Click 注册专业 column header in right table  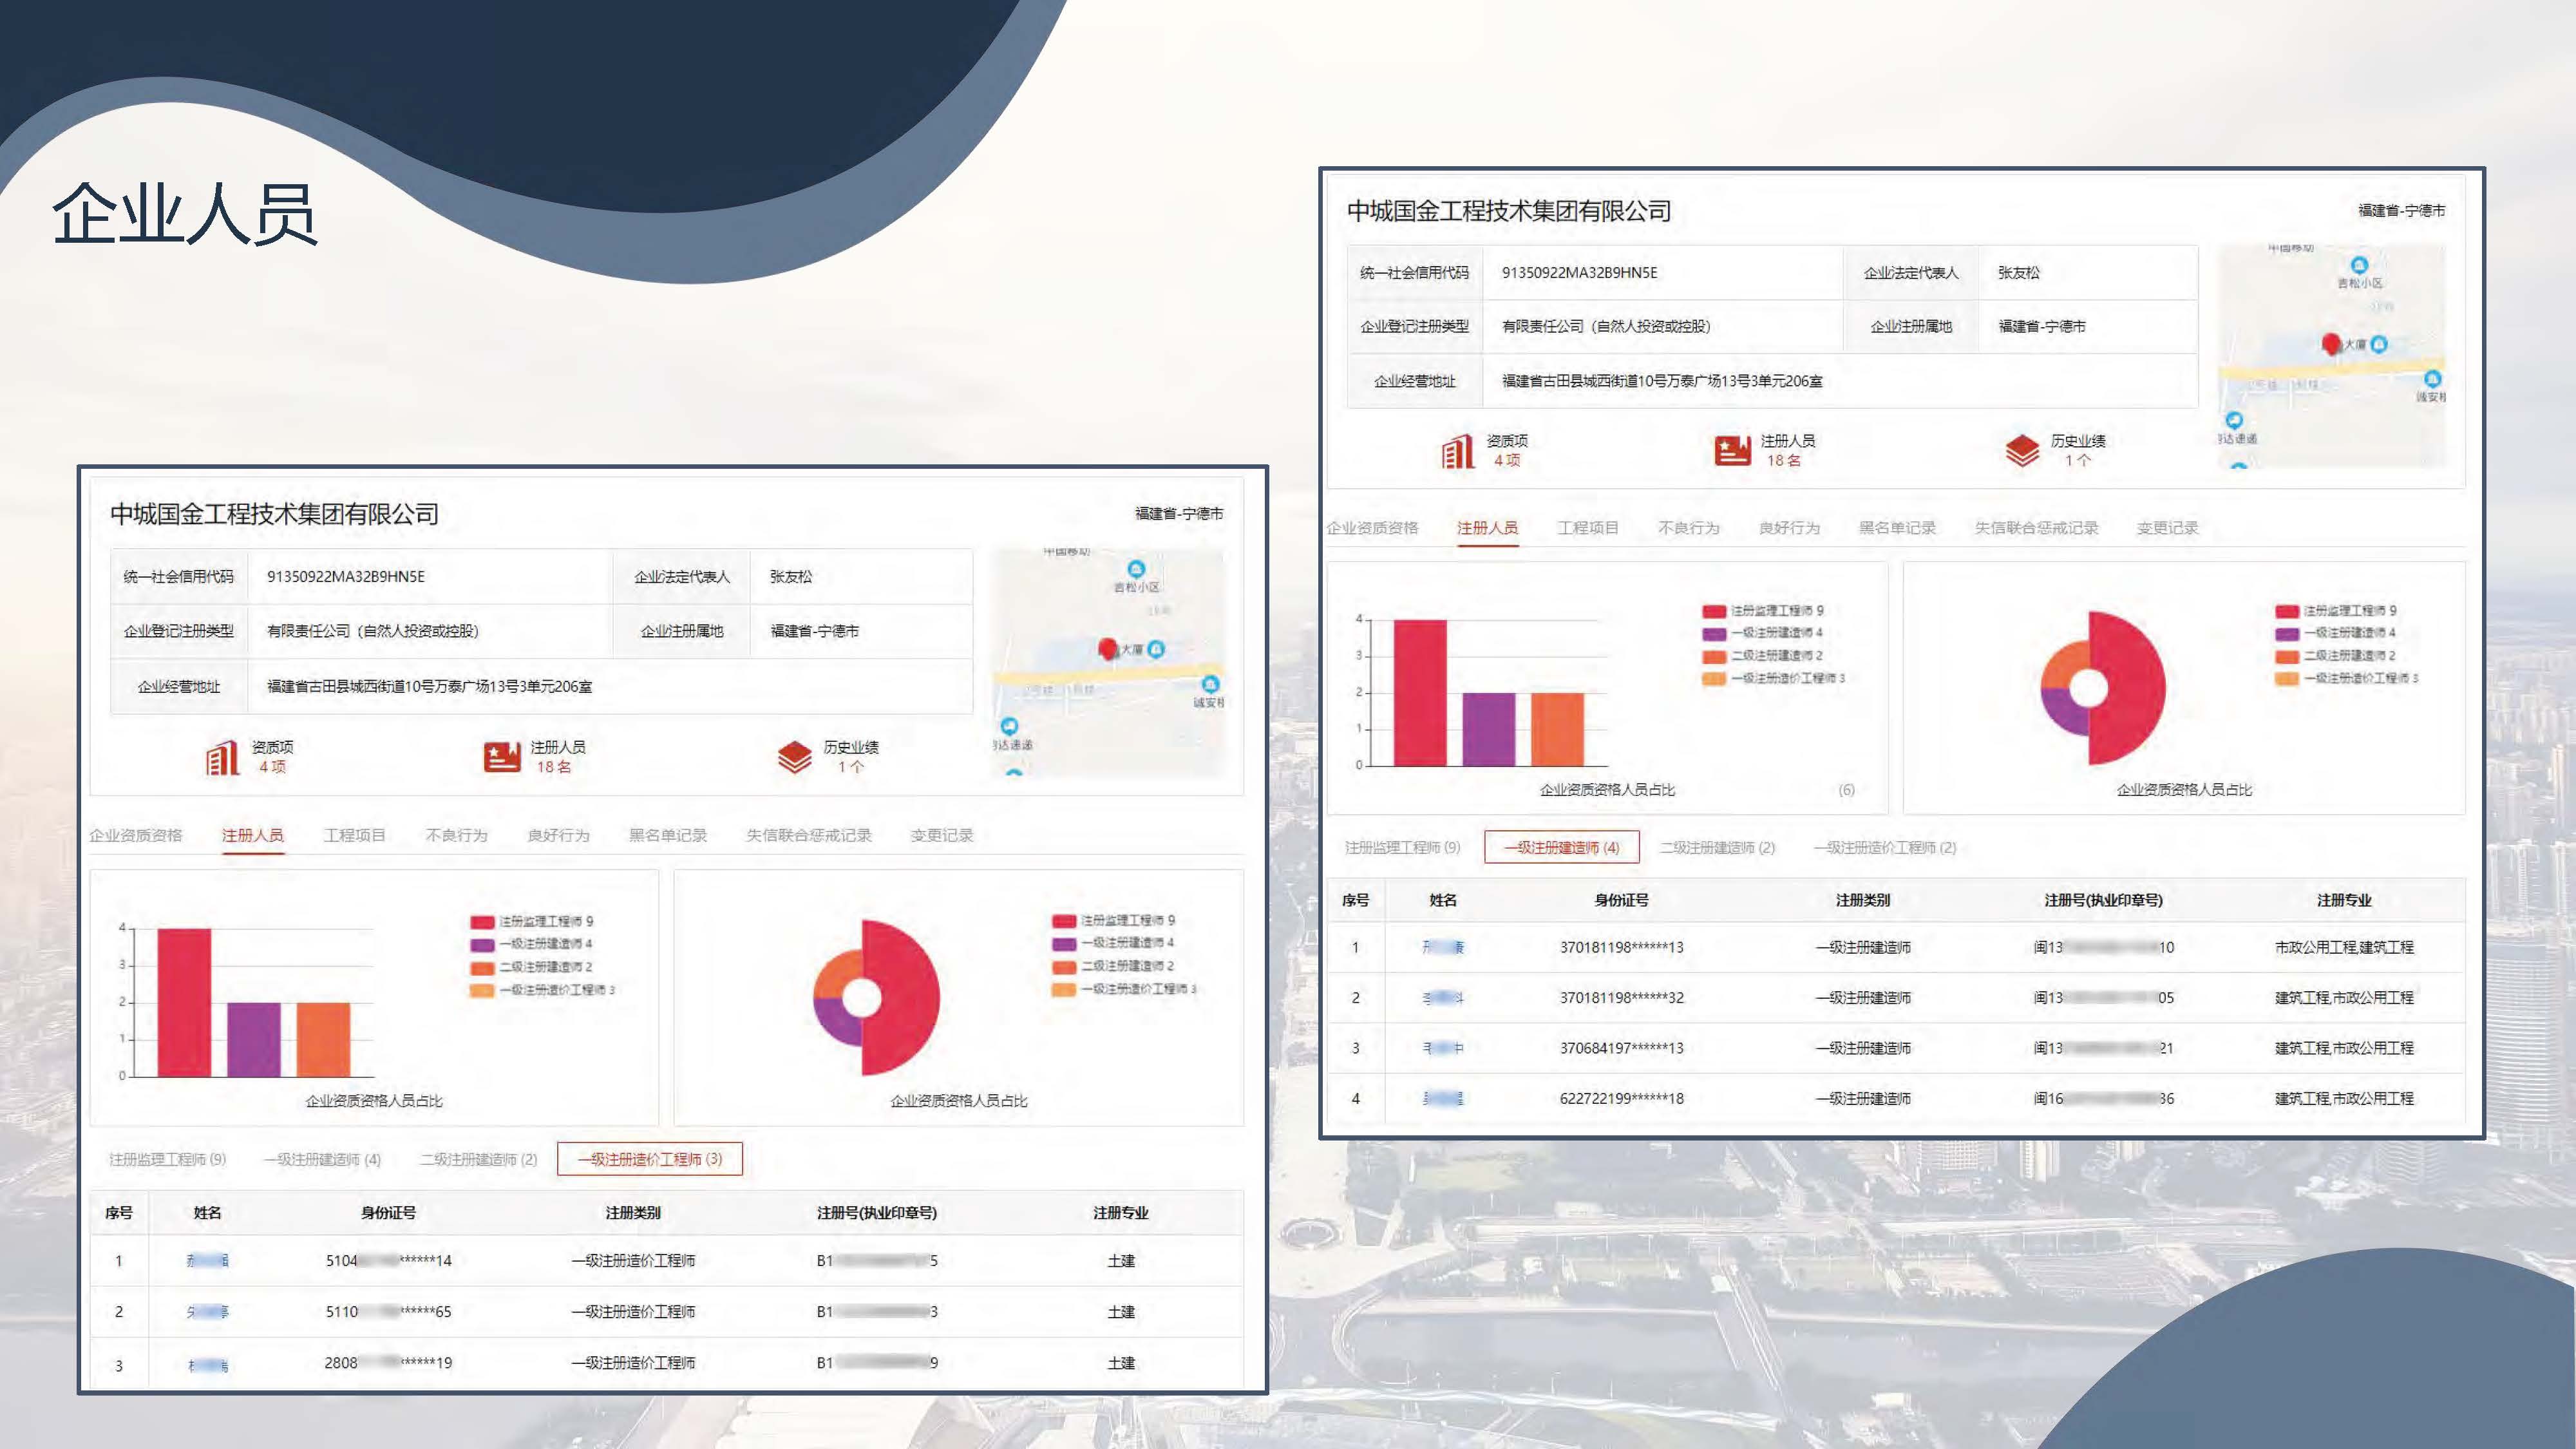[x=2344, y=900]
